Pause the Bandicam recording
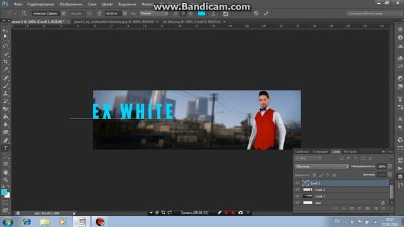The height and width of the screenshot is (227, 404). [226, 212]
